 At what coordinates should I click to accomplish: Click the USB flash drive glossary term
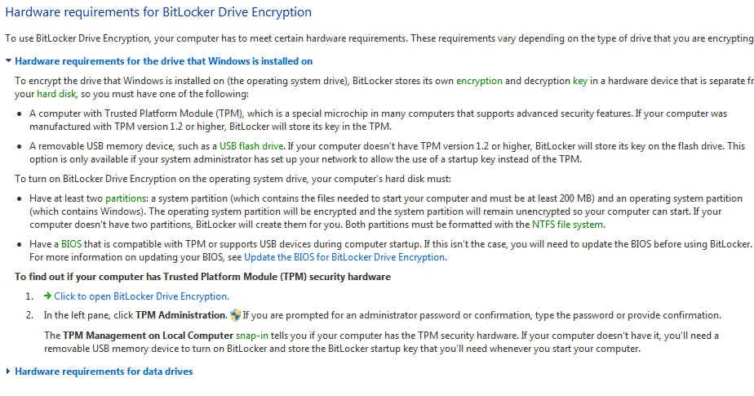click(x=251, y=146)
